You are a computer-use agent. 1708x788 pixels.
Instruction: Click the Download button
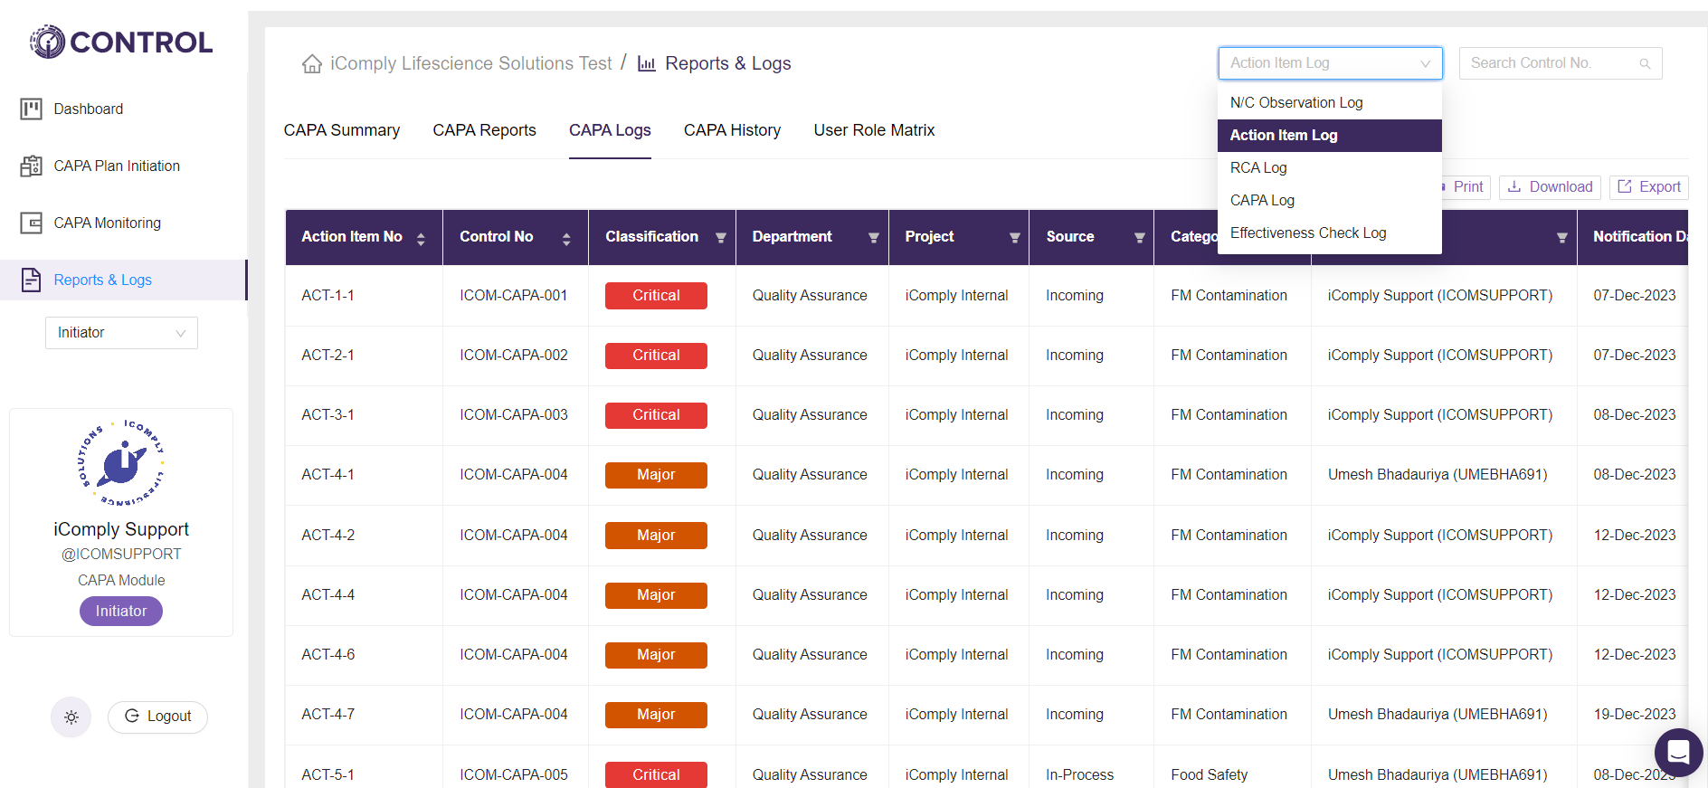click(1550, 187)
